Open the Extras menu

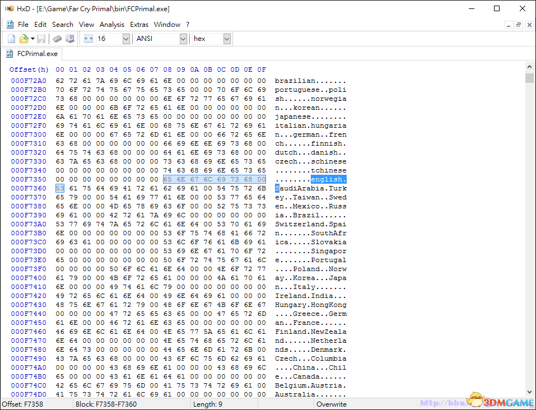coord(139,25)
